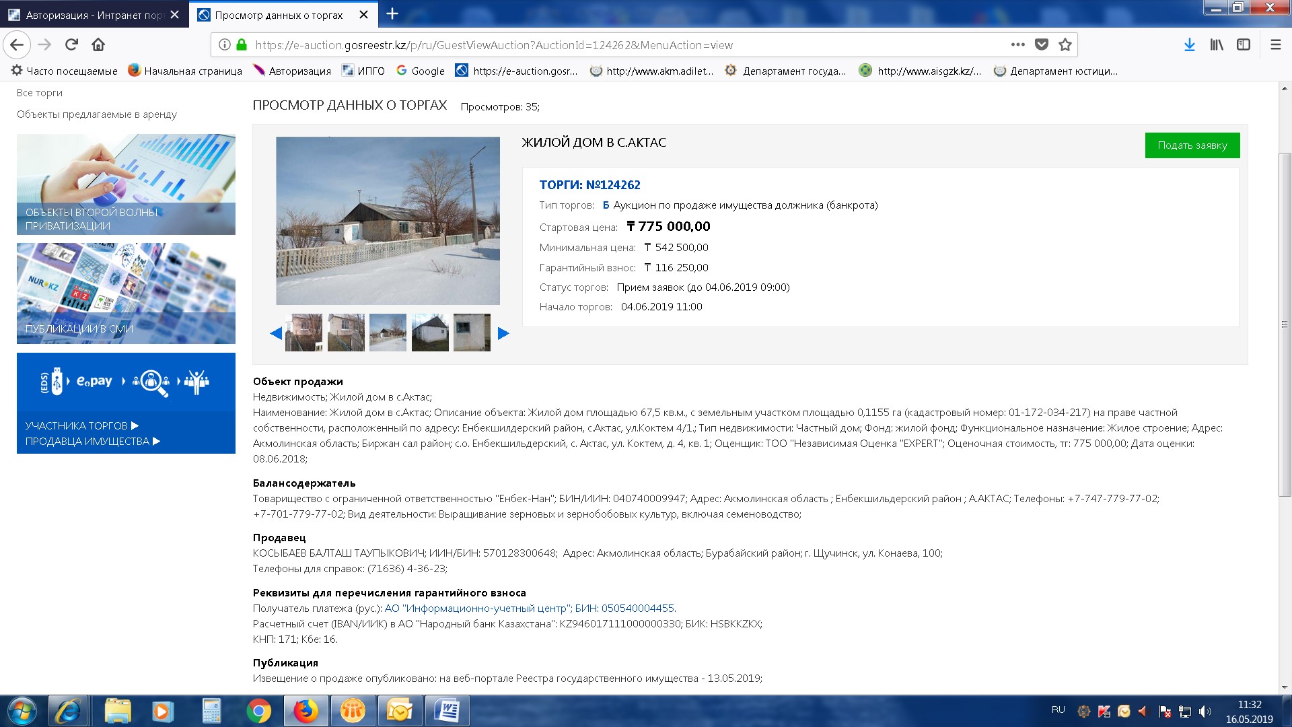Viewport: 1292px width, 727px height.
Task: Click the Firefox reload page icon
Action: 71,45
